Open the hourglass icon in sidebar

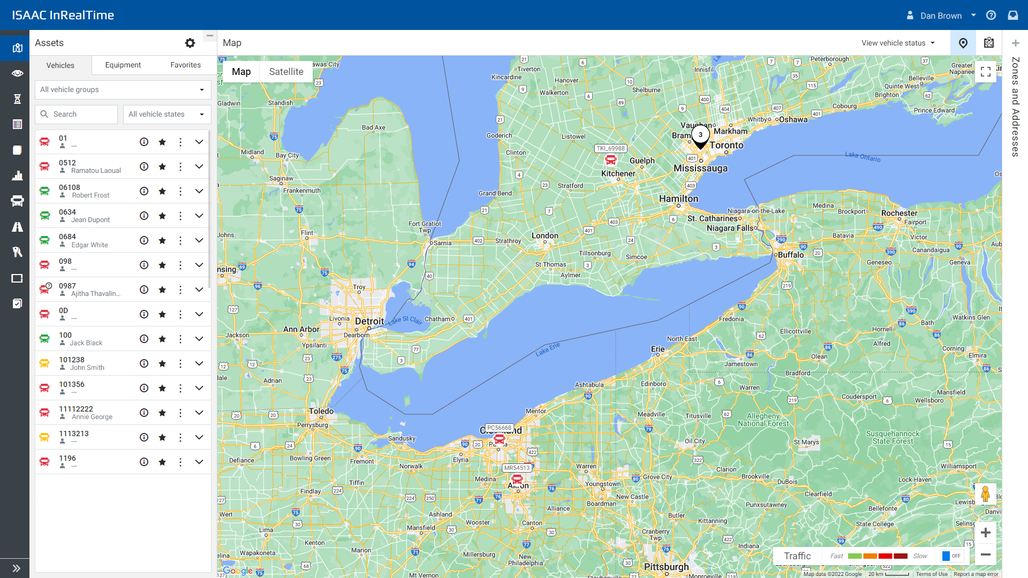[x=17, y=99]
